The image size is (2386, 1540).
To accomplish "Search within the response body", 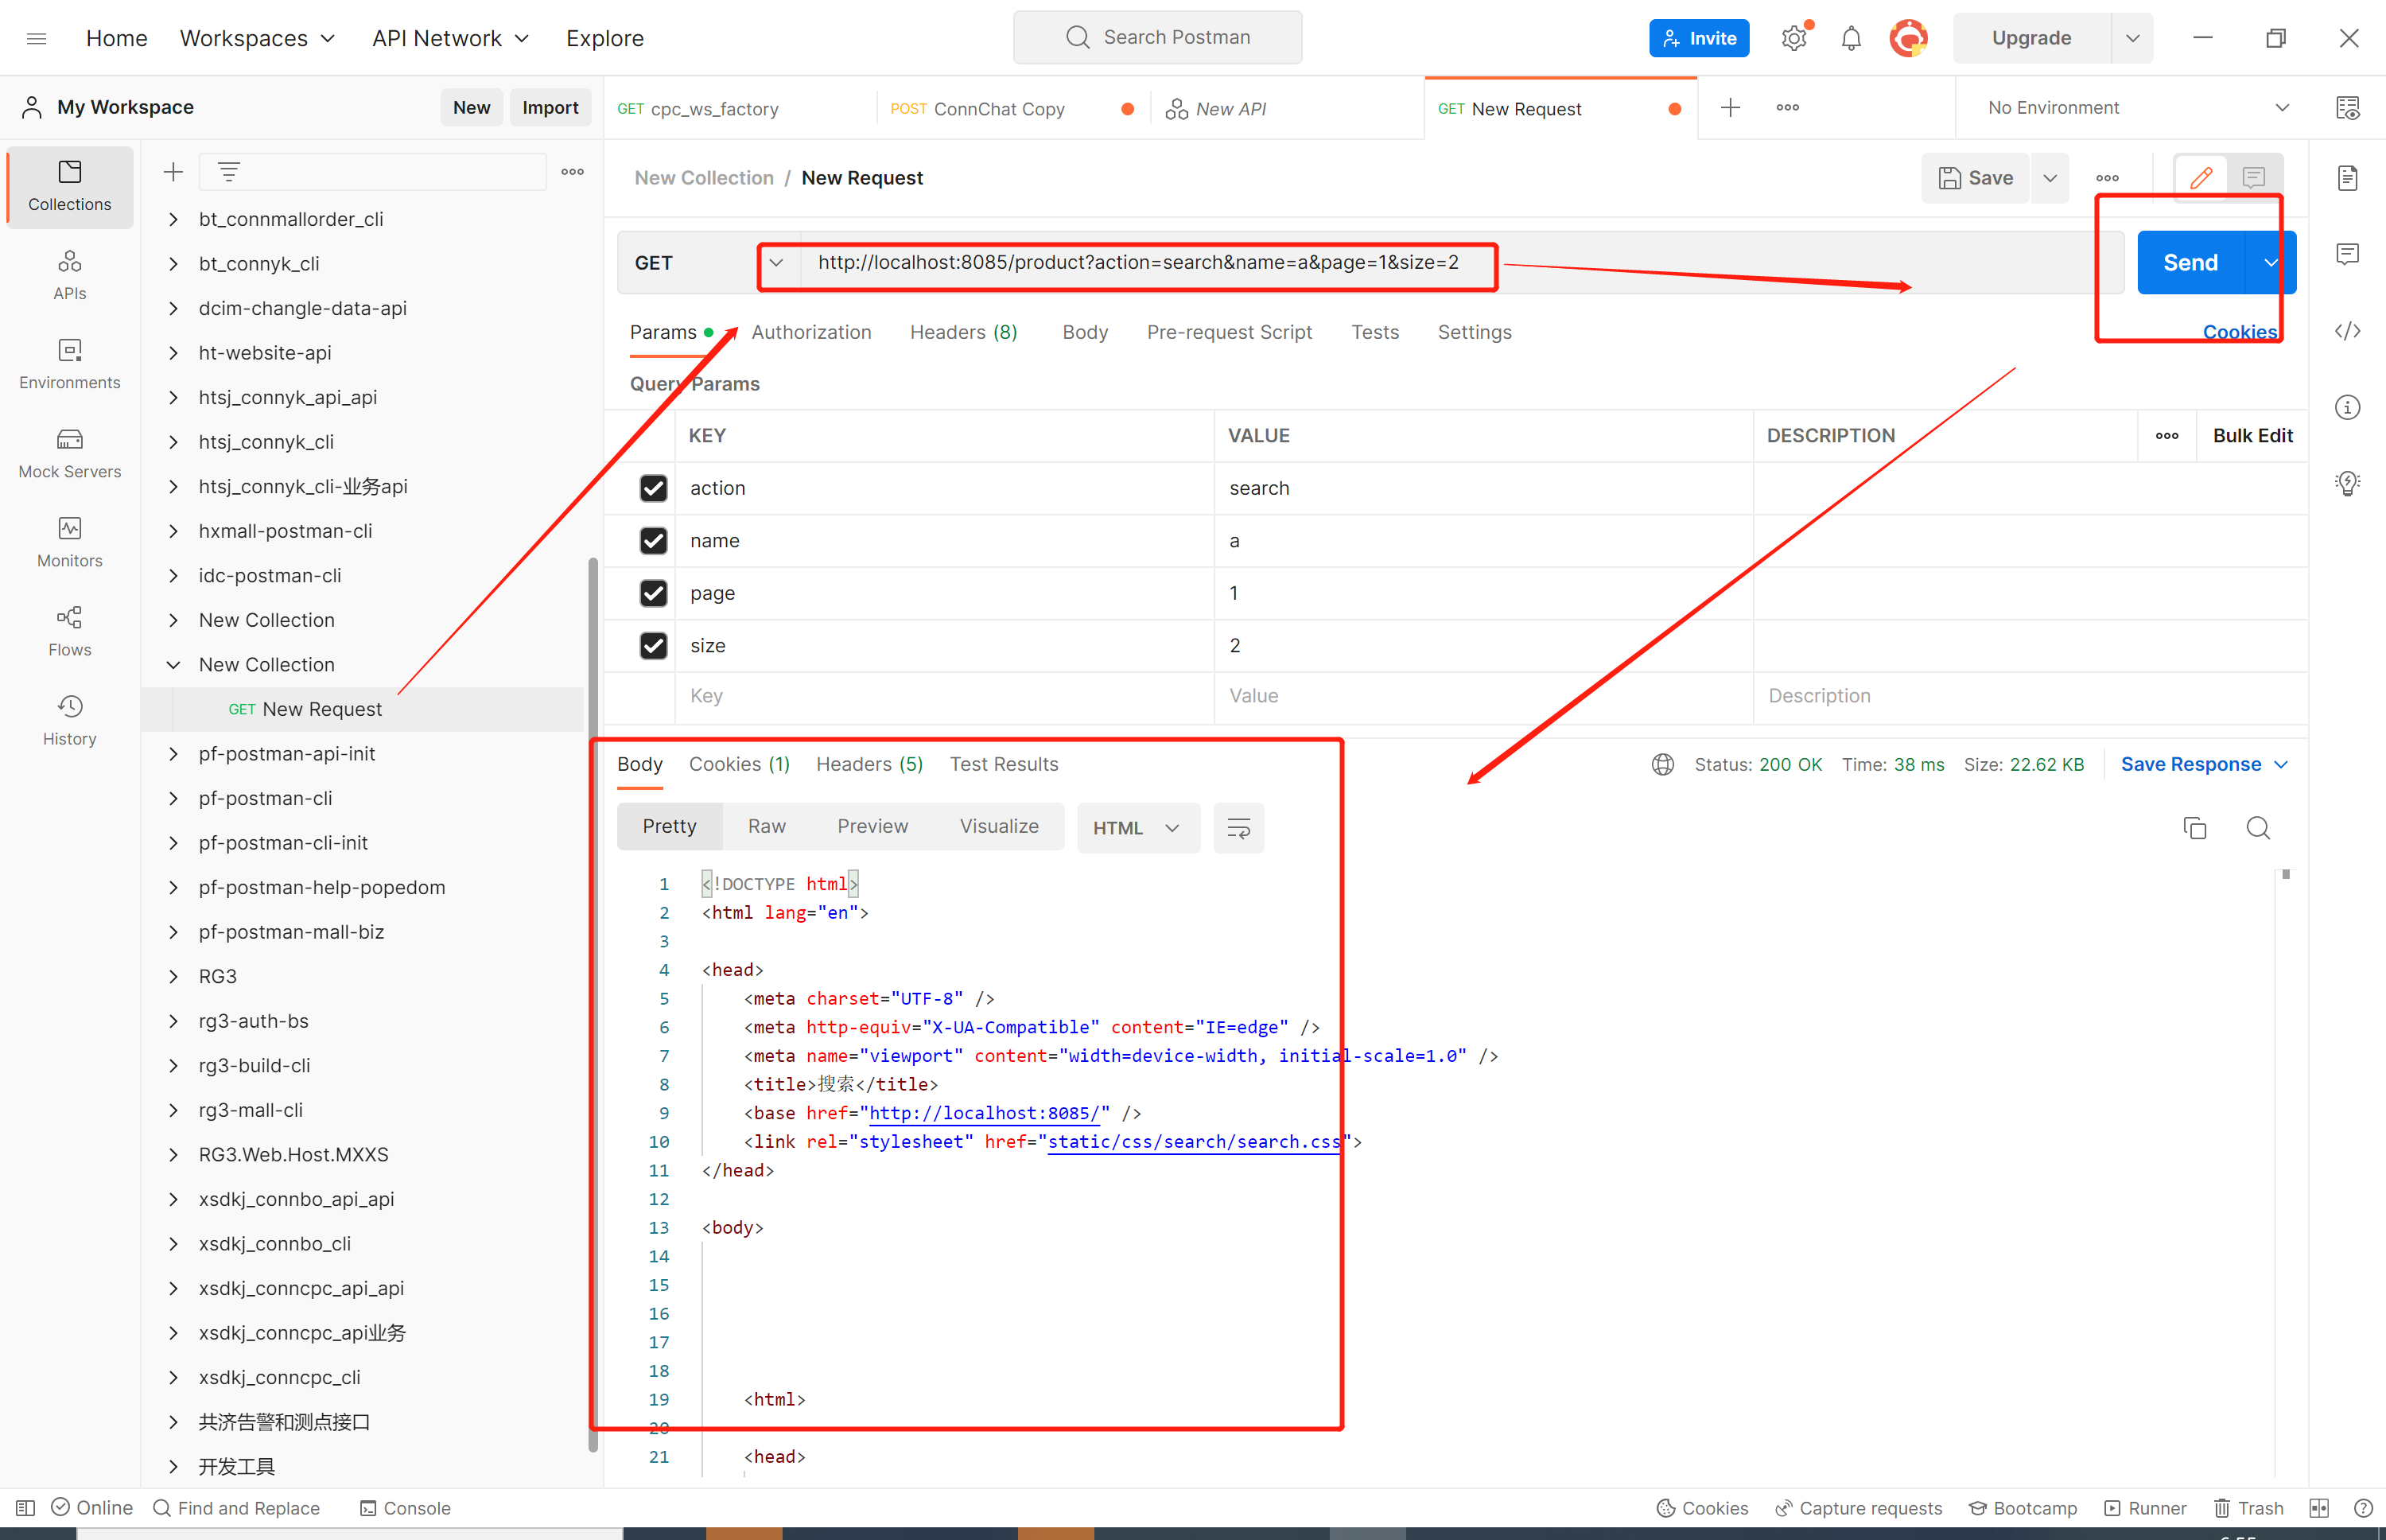I will [2258, 828].
